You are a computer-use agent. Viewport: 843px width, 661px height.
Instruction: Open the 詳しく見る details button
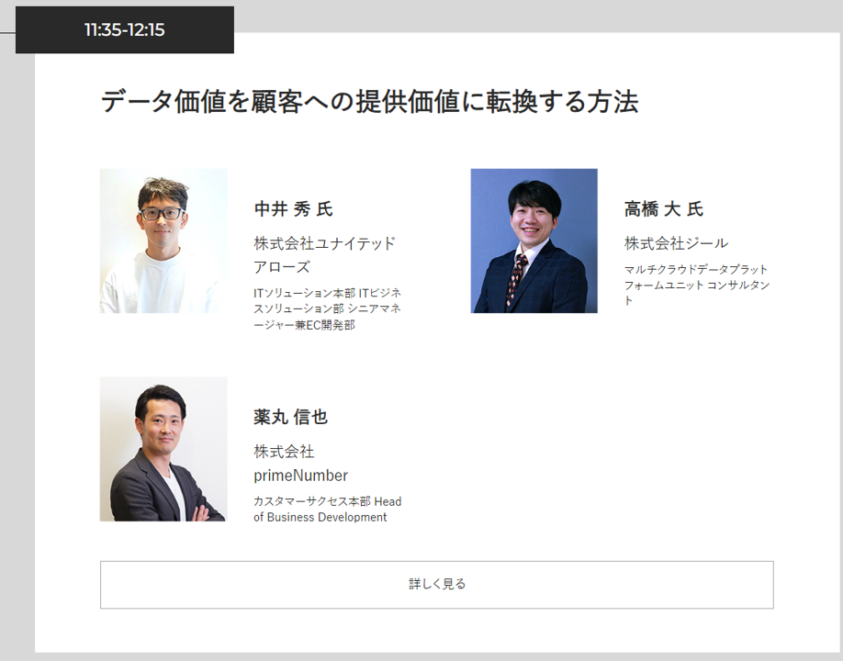click(436, 585)
